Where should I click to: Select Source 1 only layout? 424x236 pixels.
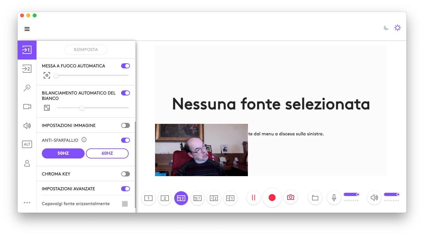point(148,198)
